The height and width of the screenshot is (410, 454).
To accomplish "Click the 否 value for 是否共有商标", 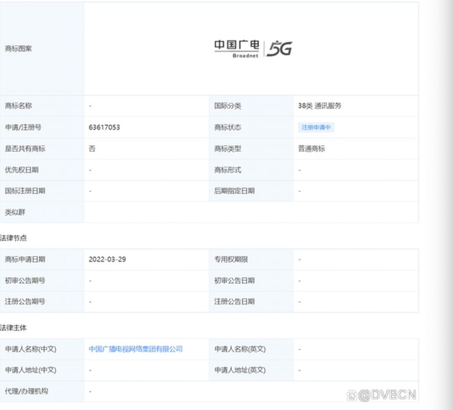I will [92, 149].
